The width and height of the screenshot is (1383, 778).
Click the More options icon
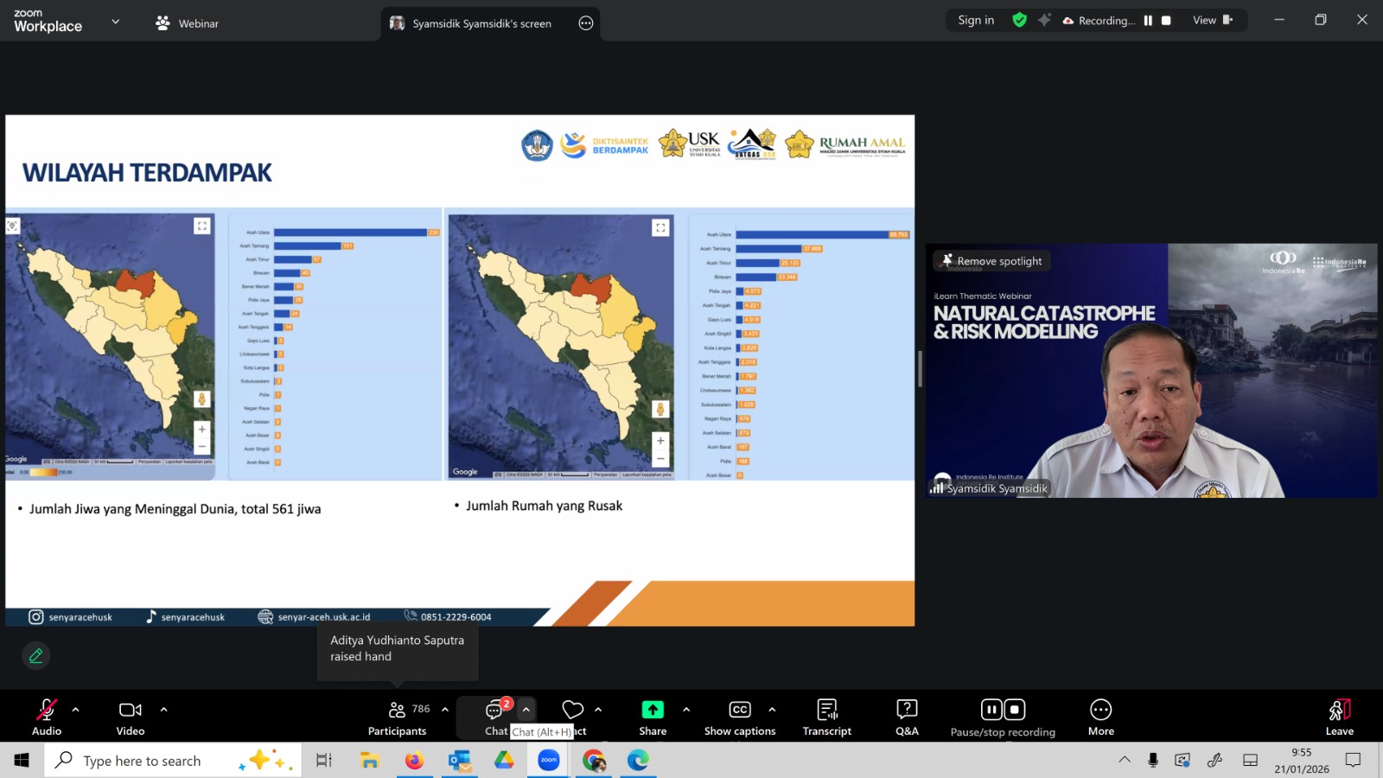click(1100, 717)
